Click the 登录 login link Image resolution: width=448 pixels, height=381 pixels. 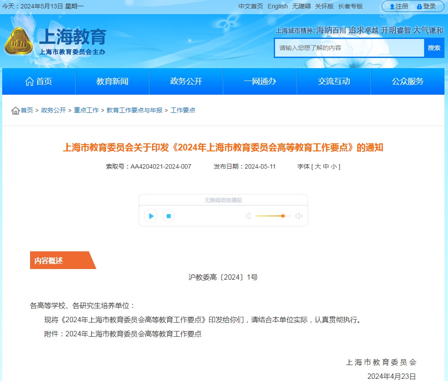[429, 6]
